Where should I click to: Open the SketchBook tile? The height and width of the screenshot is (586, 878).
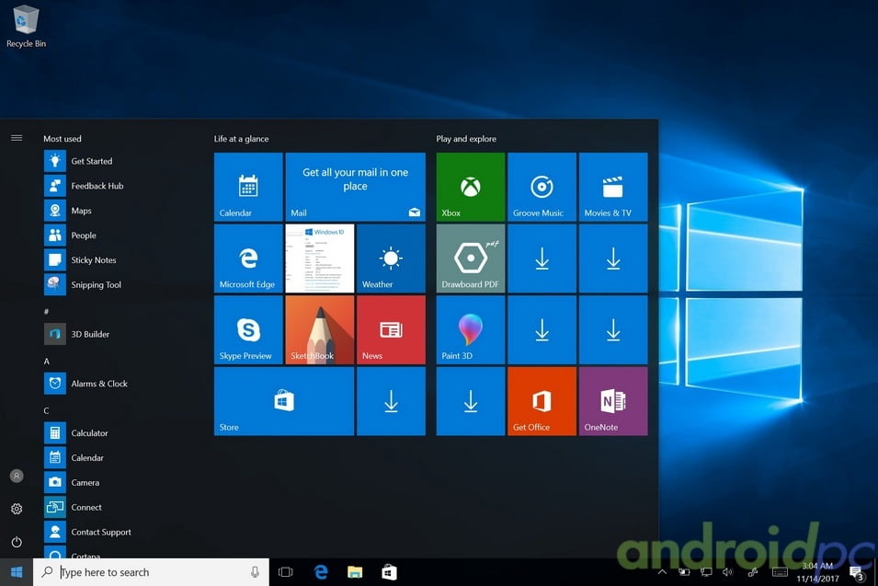click(320, 330)
